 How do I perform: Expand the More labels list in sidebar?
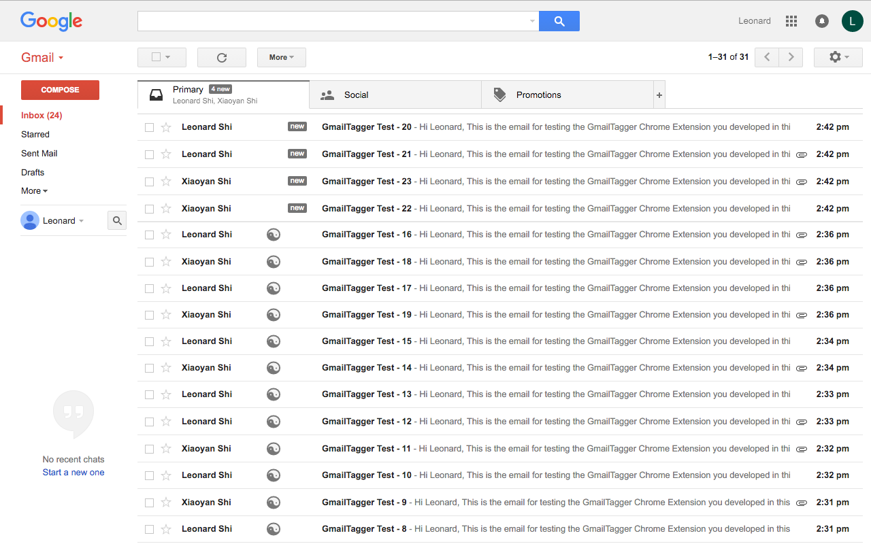35,191
